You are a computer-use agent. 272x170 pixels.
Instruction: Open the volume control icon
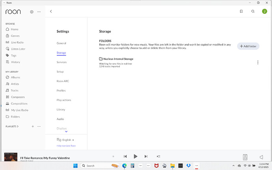point(261,157)
